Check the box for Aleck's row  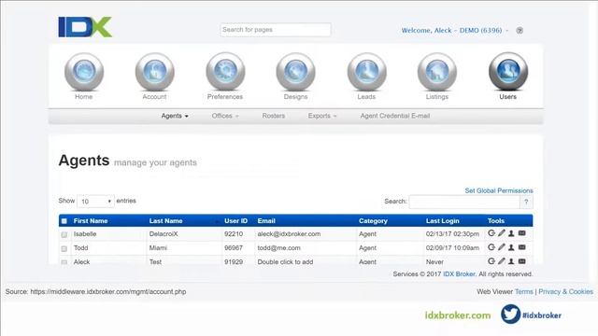tap(64, 262)
